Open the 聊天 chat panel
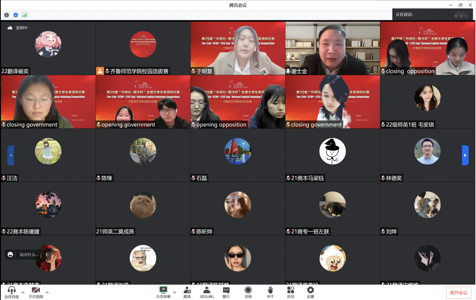This screenshot has width=476, height=300. point(226,292)
